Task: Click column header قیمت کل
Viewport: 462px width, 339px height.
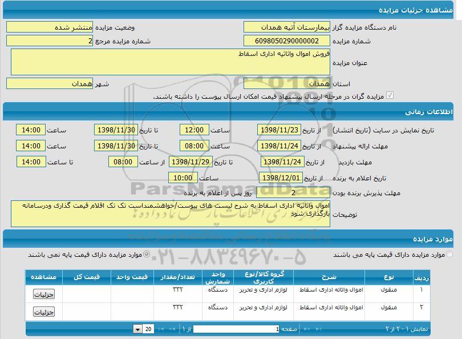Action: pos(87,277)
